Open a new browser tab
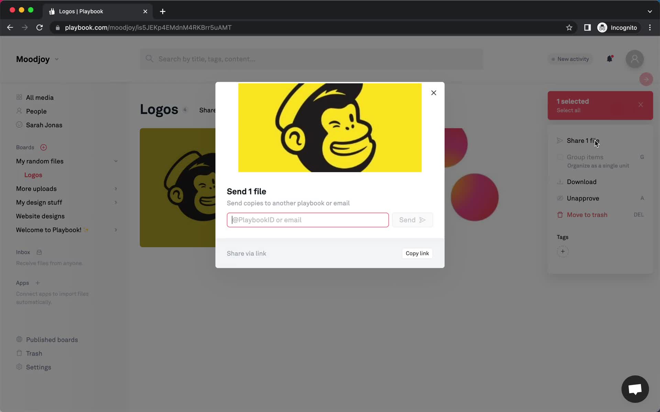The width and height of the screenshot is (660, 412). (163, 11)
